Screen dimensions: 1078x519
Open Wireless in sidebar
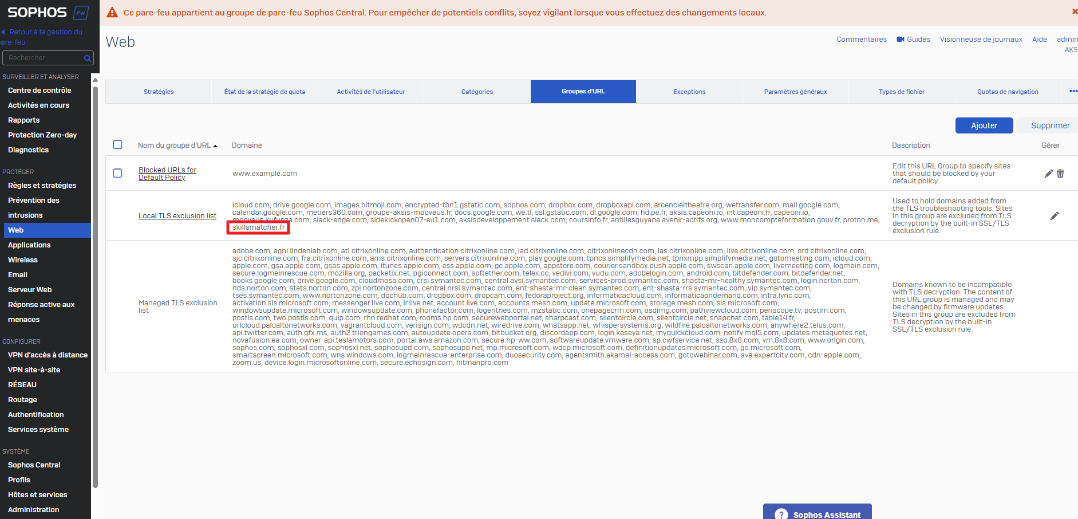(x=23, y=260)
